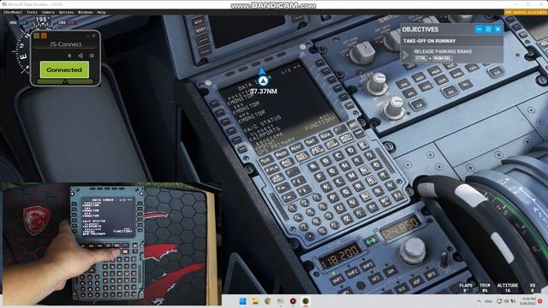Open the DevMode menu
The width and height of the screenshot is (548, 308).
(13, 12)
